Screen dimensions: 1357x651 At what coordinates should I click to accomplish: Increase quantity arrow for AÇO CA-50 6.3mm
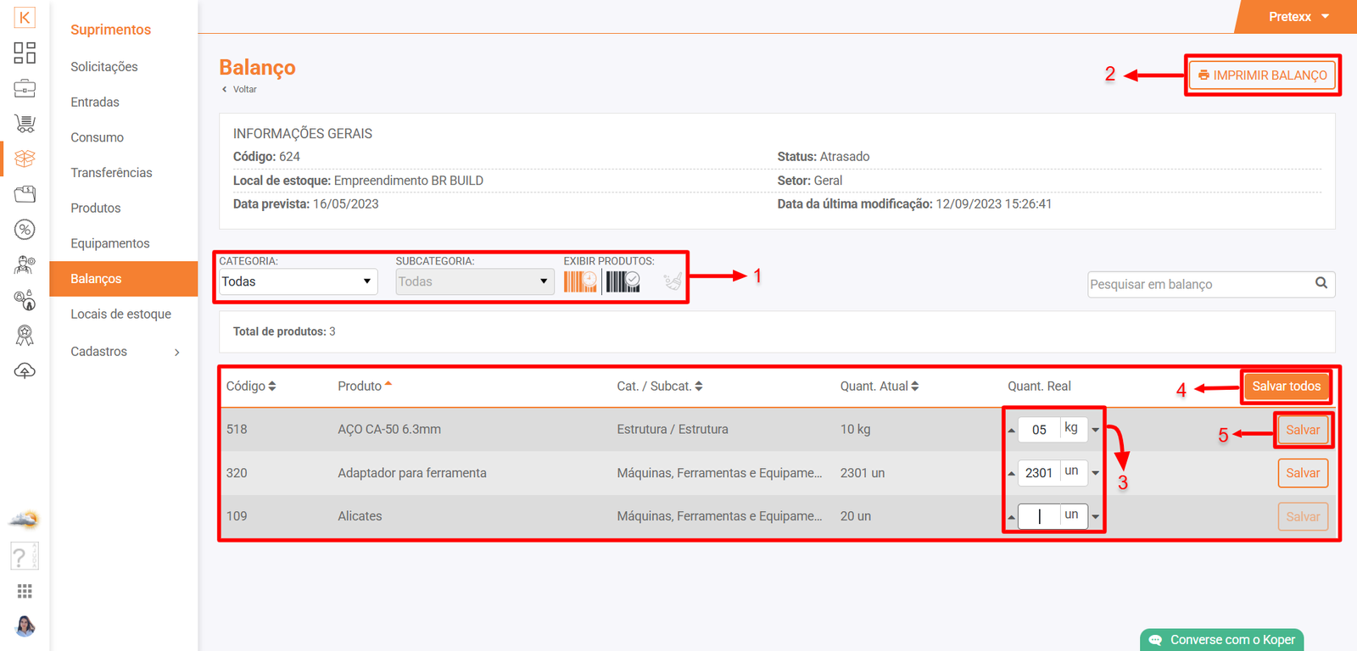(x=1011, y=430)
